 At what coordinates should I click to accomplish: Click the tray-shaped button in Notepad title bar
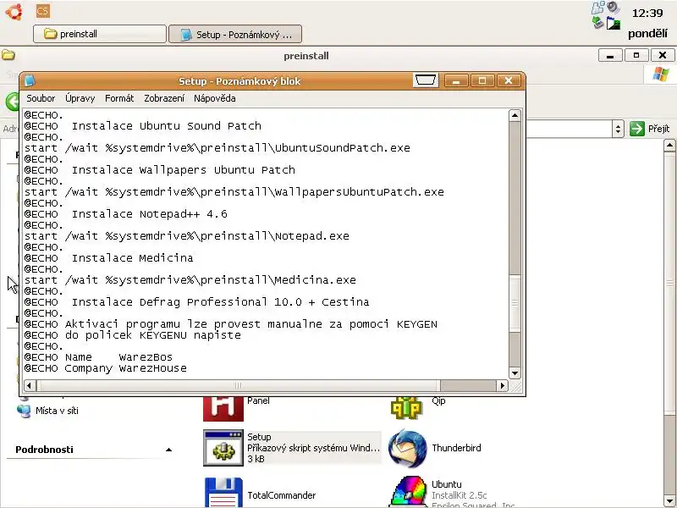click(426, 80)
